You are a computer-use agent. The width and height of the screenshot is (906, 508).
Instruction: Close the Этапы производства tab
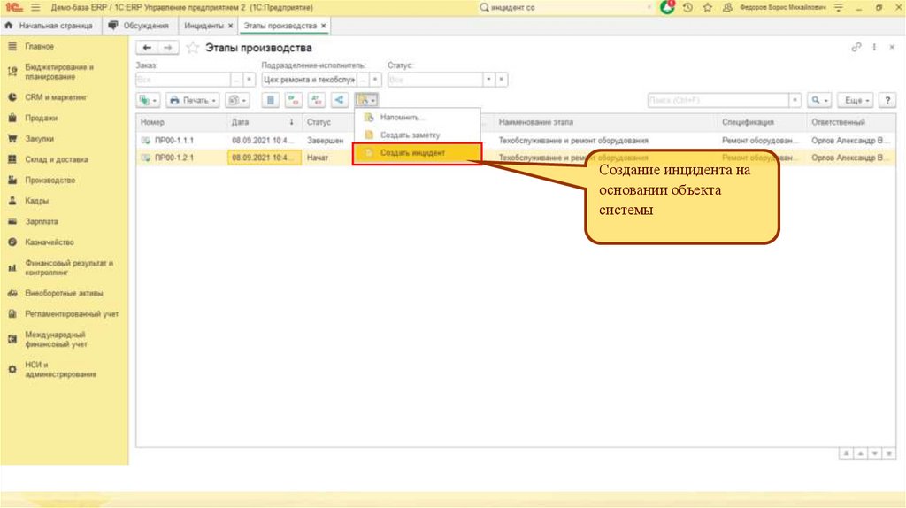tap(324, 27)
